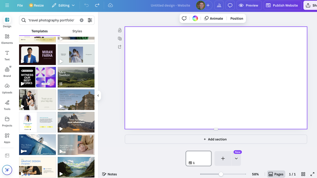The image size is (317, 178).
Task: Click the Publish Website button
Action: 282,5
